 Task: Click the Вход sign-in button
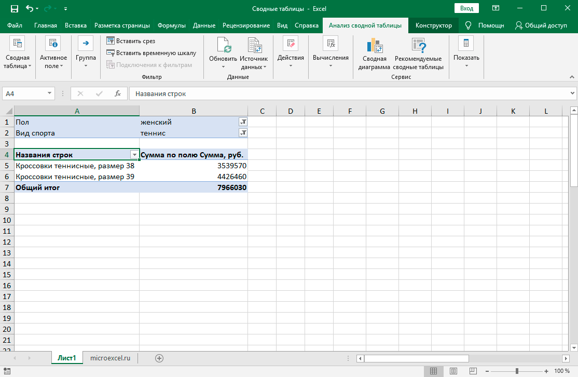(x=466, y=8)
